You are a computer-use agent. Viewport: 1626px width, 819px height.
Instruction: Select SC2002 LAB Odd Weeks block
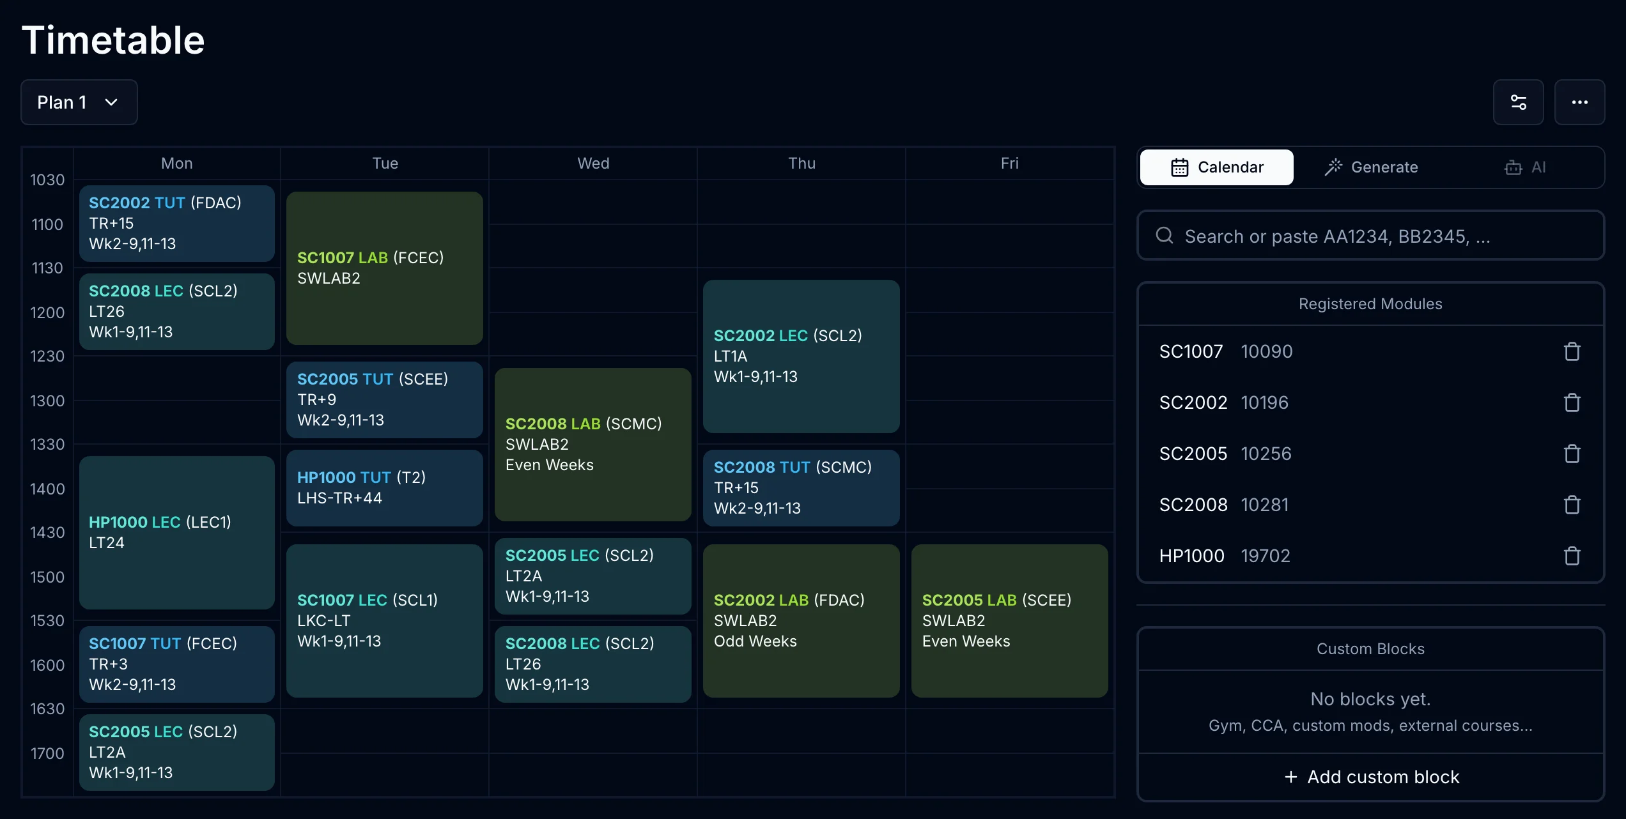pyautogui.click(x=801, y=620)
